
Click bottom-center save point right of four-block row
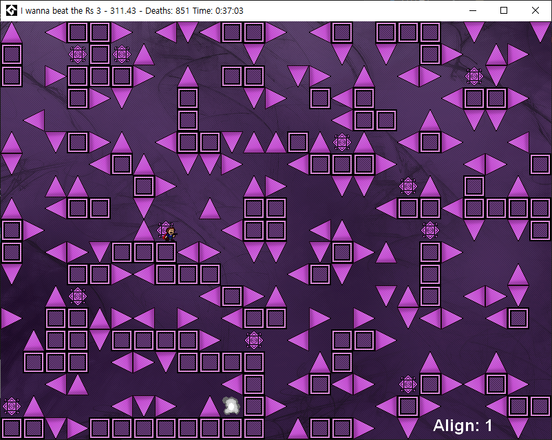[254, 340]
